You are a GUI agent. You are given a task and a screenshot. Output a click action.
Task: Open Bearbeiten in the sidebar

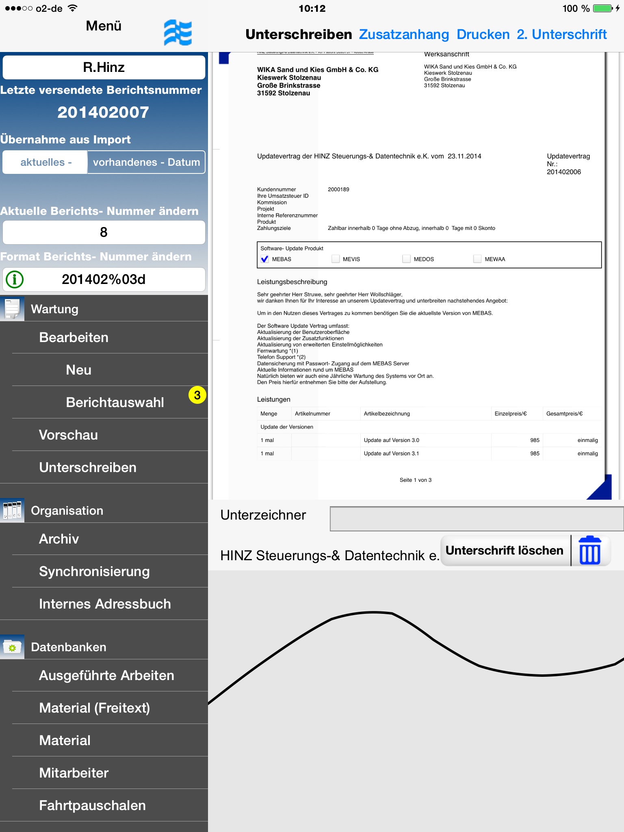click(104, 337)
